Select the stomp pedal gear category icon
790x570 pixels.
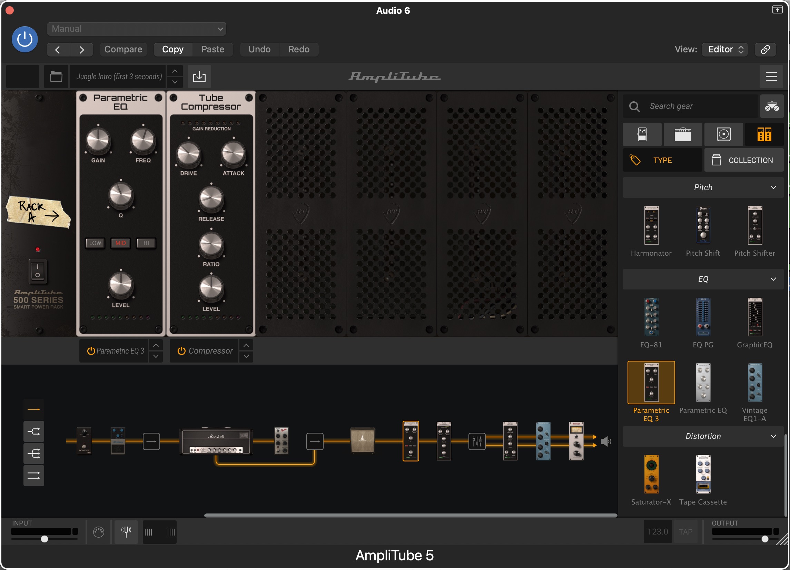[x=642, y=134]
